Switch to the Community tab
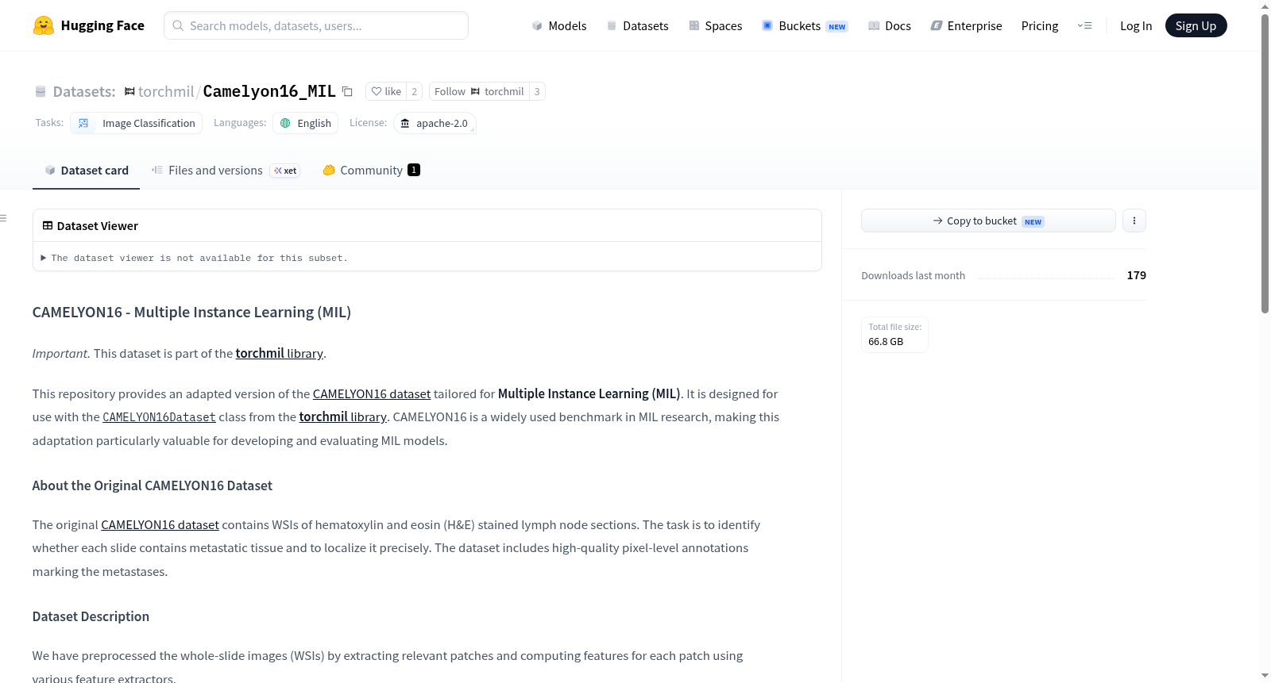 (371, 170)
